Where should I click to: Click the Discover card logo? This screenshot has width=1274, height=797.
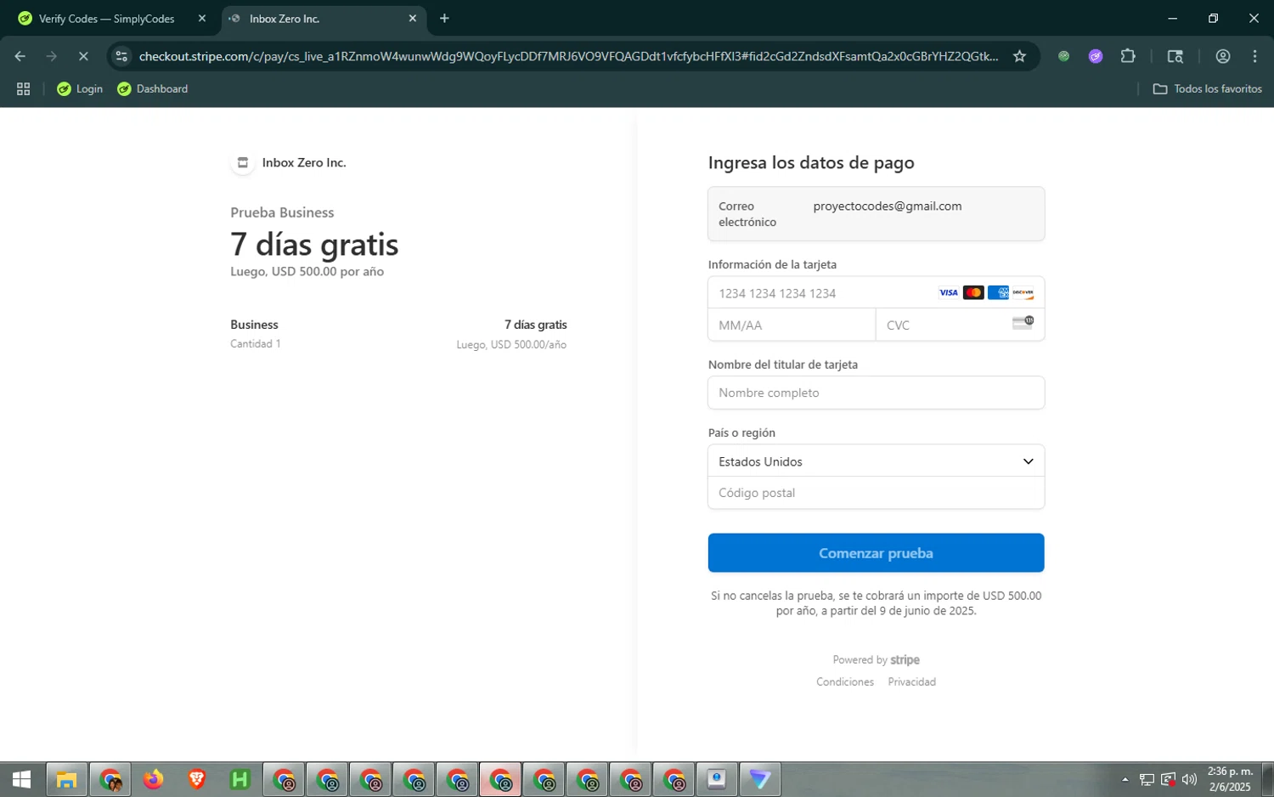coord(1023,293)
